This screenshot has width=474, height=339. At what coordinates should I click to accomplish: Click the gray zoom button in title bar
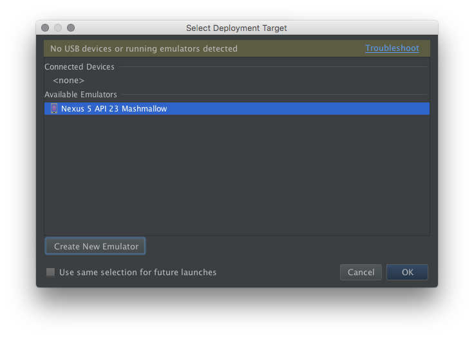pyautogui.click(x=71, y=28)
